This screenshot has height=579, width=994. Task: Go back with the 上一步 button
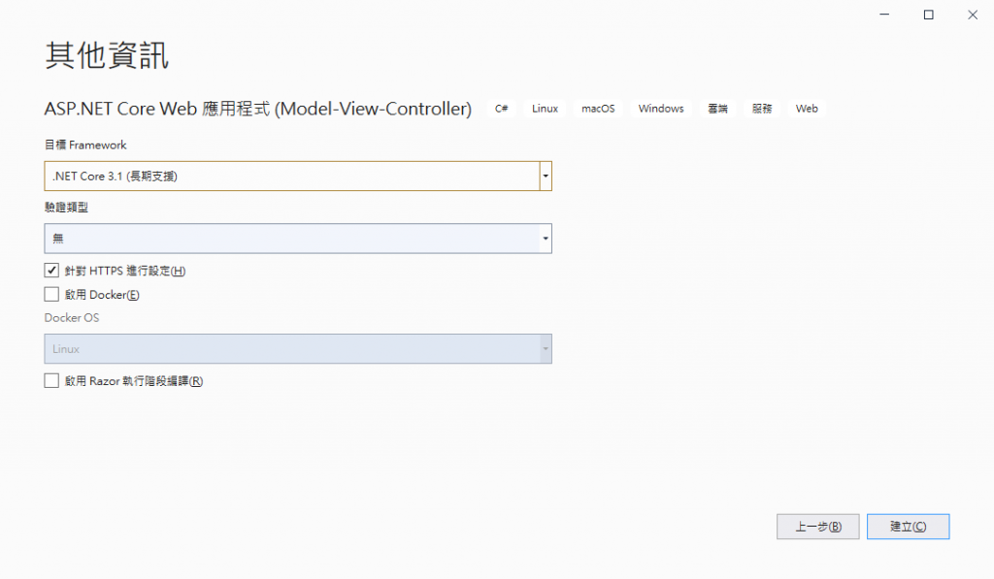pyautogui.click(x=817, y=527)
